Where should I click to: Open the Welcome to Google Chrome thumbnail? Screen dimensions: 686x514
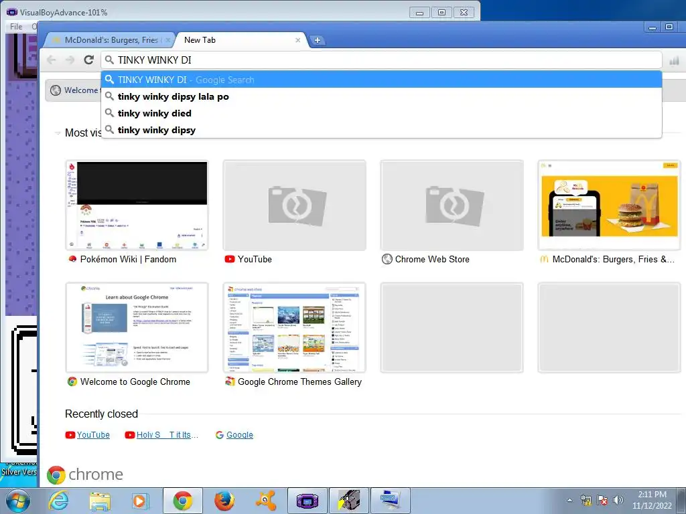pos(137,327)
